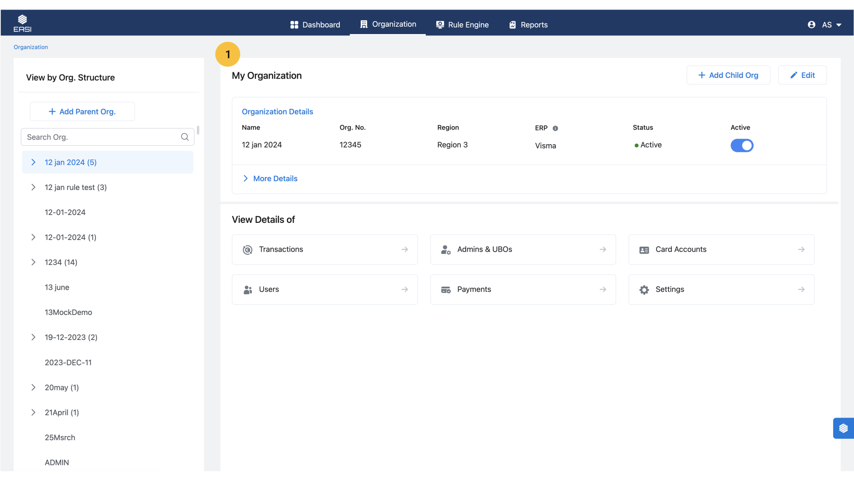Expand the 1234 (14) organization node
The width and height of the screenshot is (854, 480).
click(33, 262)
